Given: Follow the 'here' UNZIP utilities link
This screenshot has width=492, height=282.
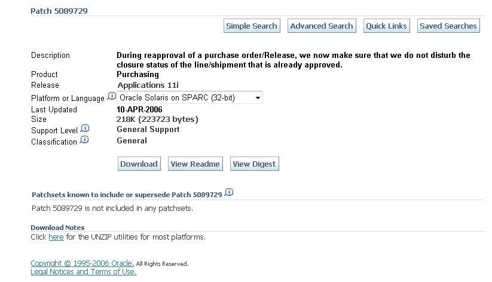Looking at the screenshot, I should [56, 237].
